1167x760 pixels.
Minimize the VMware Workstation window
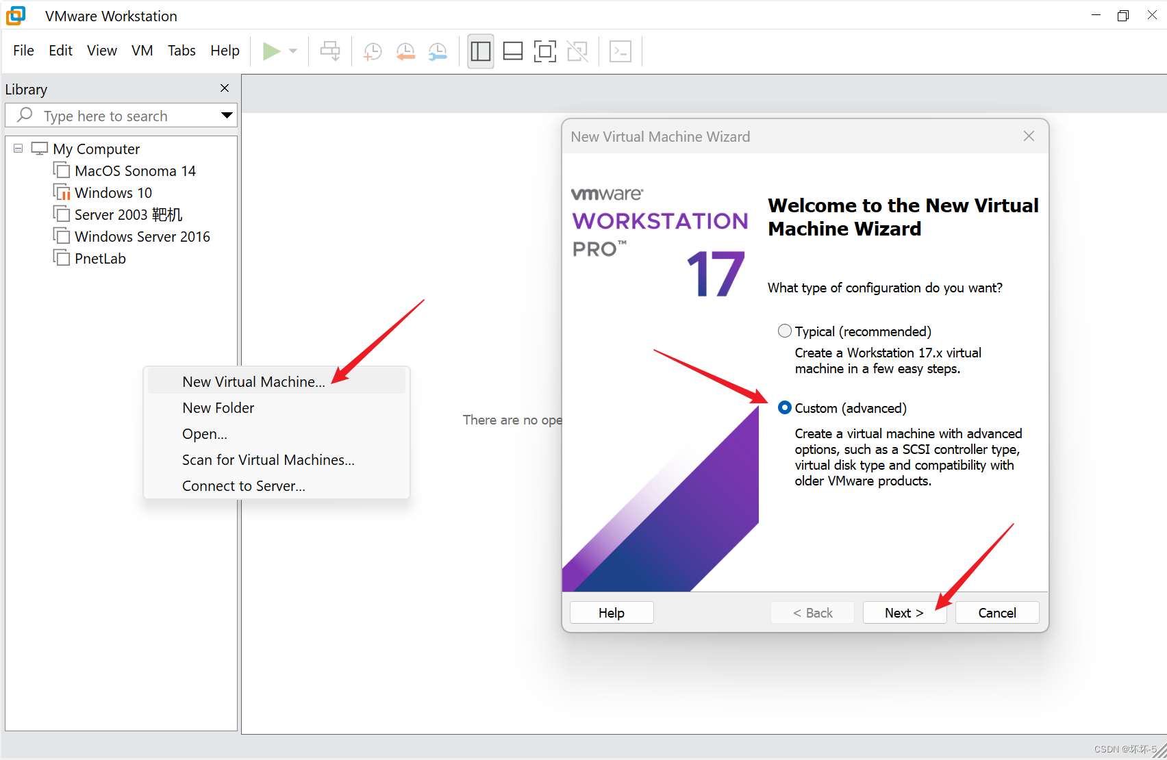[x=1096, y=15]
